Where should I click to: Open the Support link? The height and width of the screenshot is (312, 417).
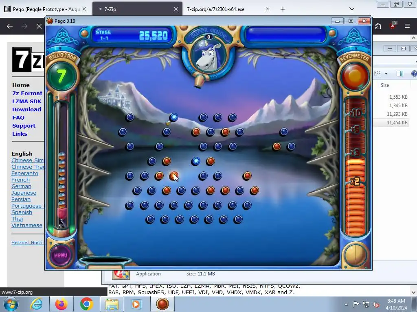click(24, 126)
